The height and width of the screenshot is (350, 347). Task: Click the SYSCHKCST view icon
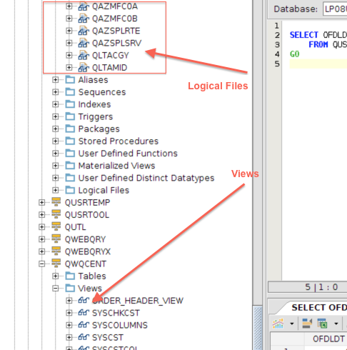tap(84, 312)
